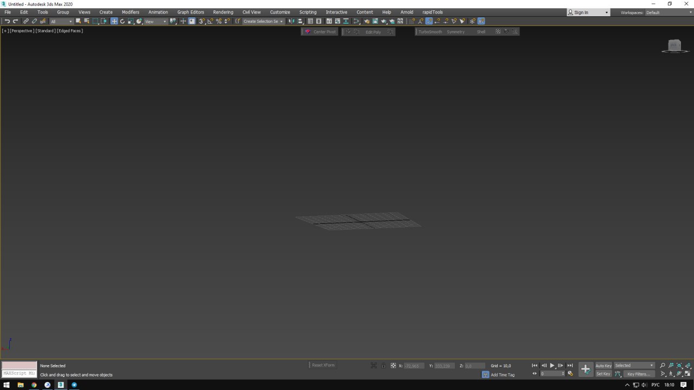This screenshot has height=390, width=694.
Task: Open the Customize menu
Action: pos(280,12)
